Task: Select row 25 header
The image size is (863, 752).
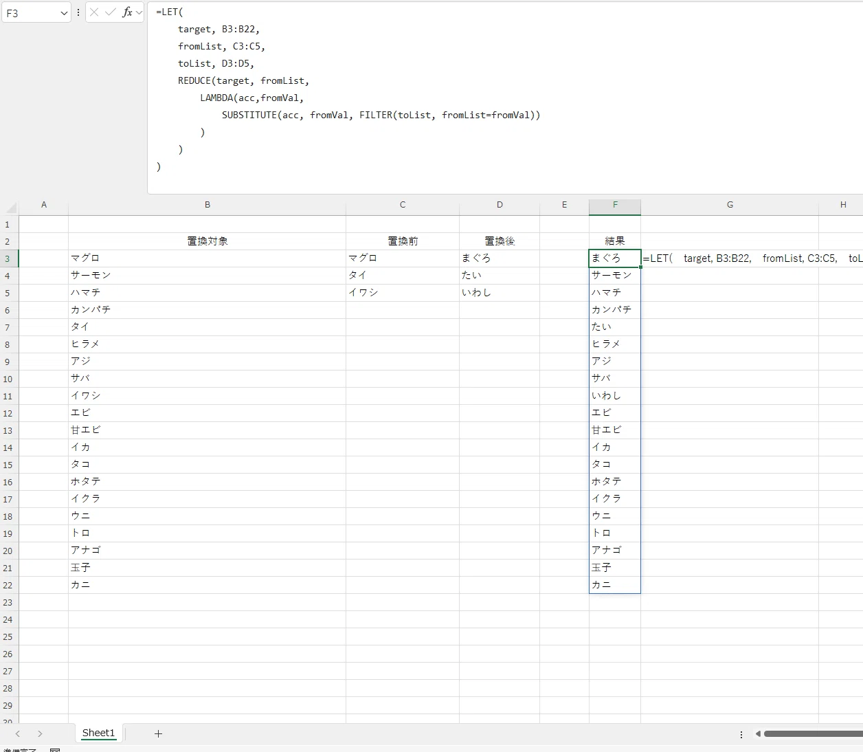Action: (8, 637)
